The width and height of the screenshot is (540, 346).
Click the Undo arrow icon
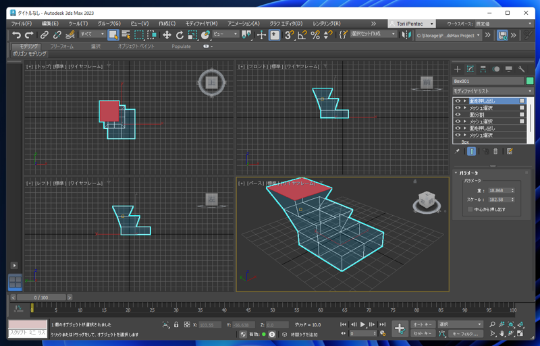tap(16, 35)
